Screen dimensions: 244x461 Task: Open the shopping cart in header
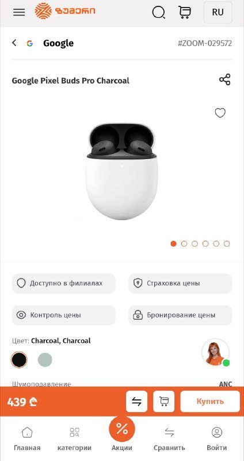(184, 12)
